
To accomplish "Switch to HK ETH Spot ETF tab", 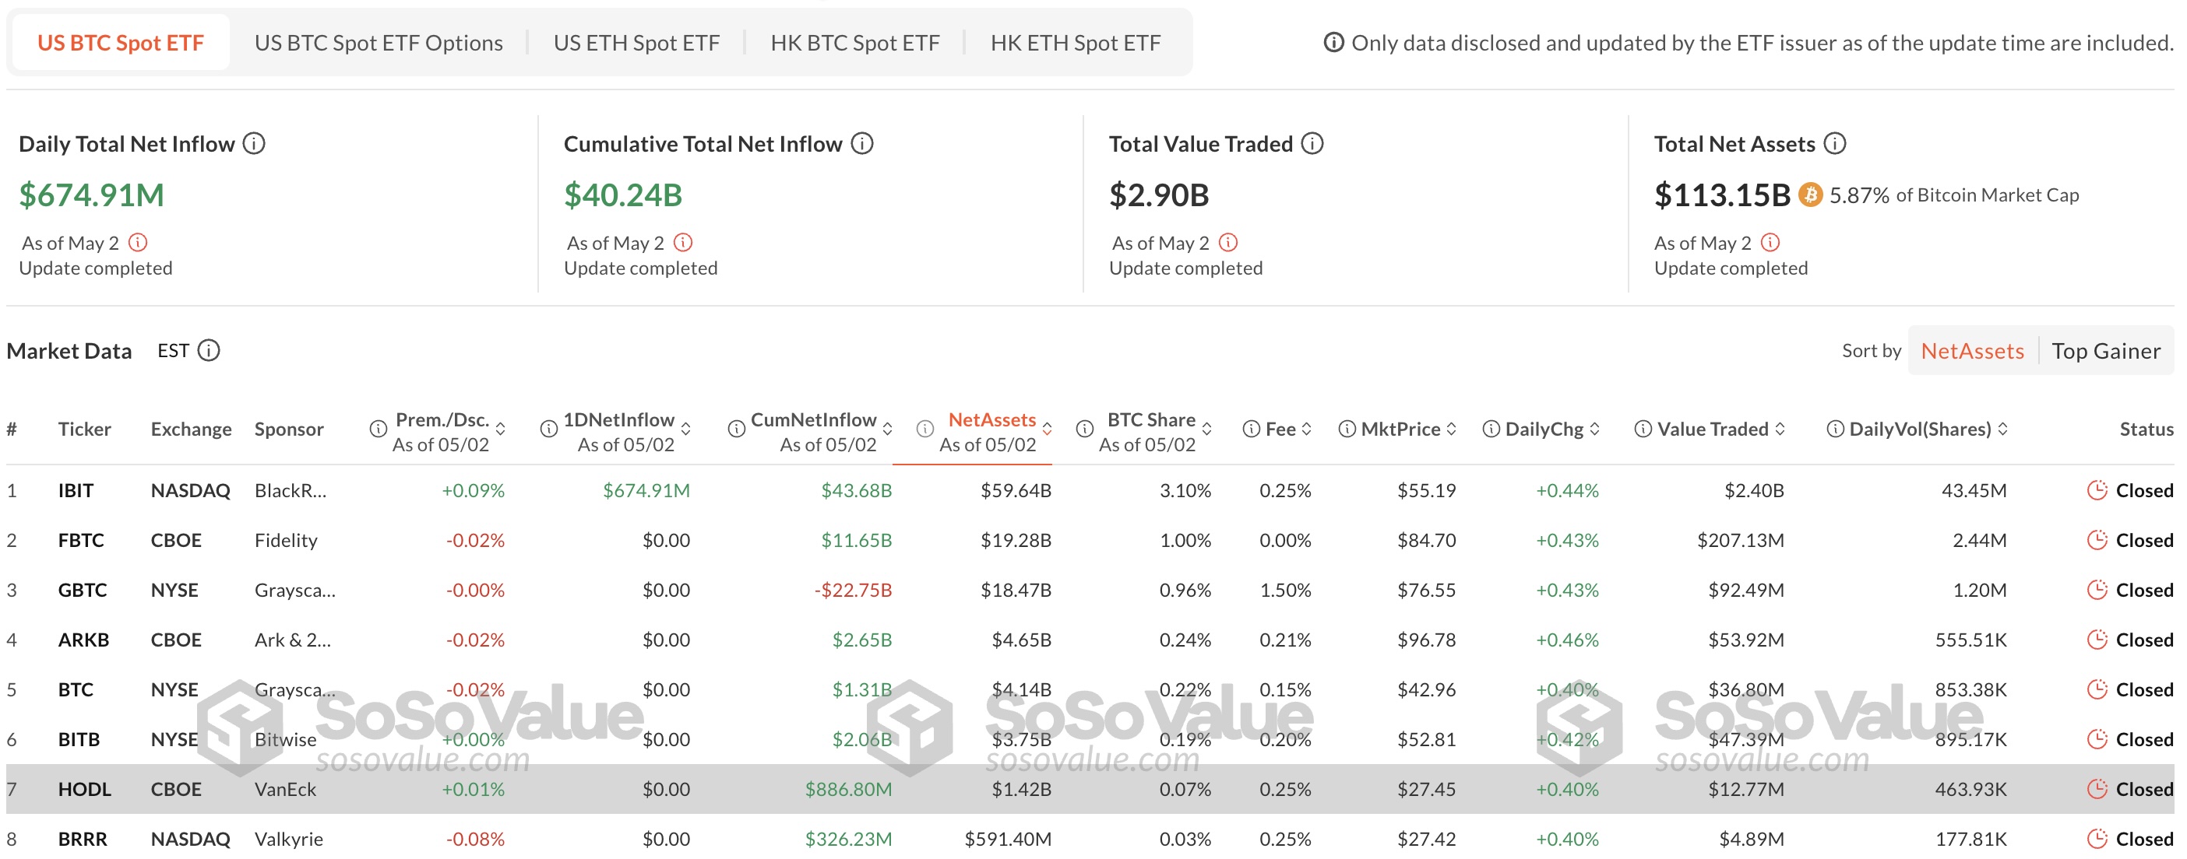I will pyautogui.click(x=1075, y=42).
